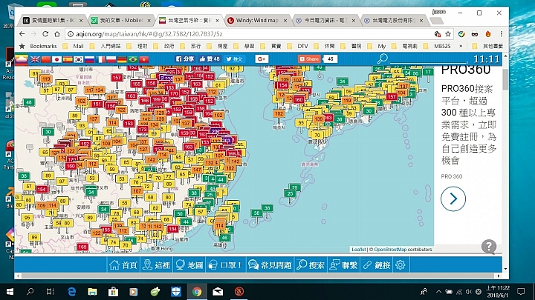Select the South Korea flag icon

point(79,59)
